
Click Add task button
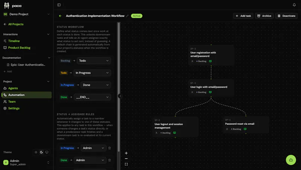point(243,16)
